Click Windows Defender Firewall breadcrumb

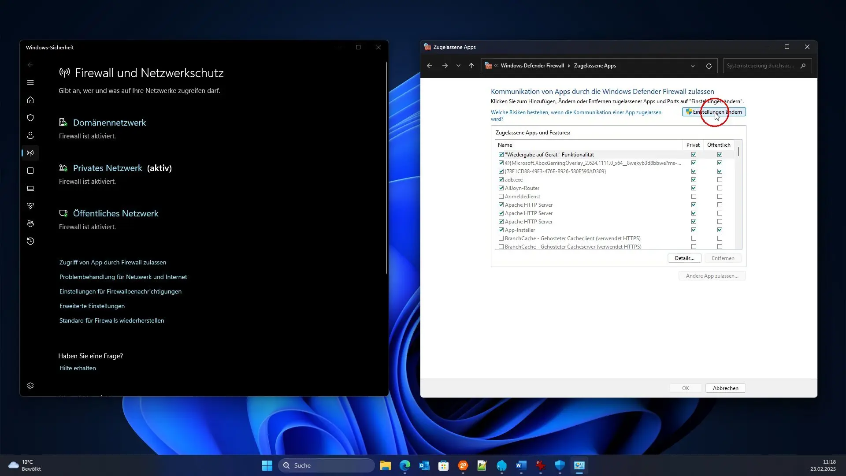532,66
